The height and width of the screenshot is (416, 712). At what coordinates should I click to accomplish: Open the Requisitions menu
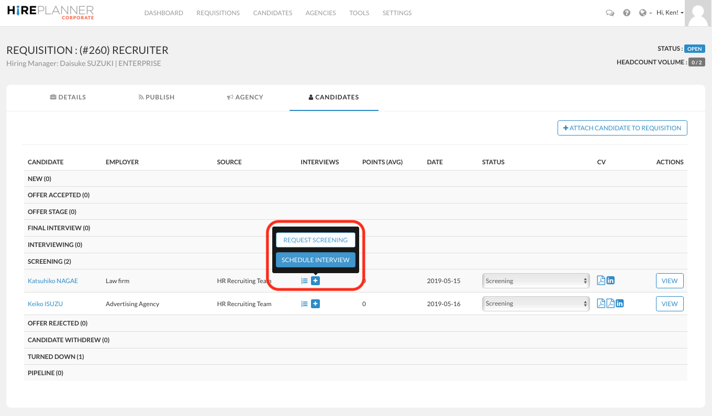(218, 13)
